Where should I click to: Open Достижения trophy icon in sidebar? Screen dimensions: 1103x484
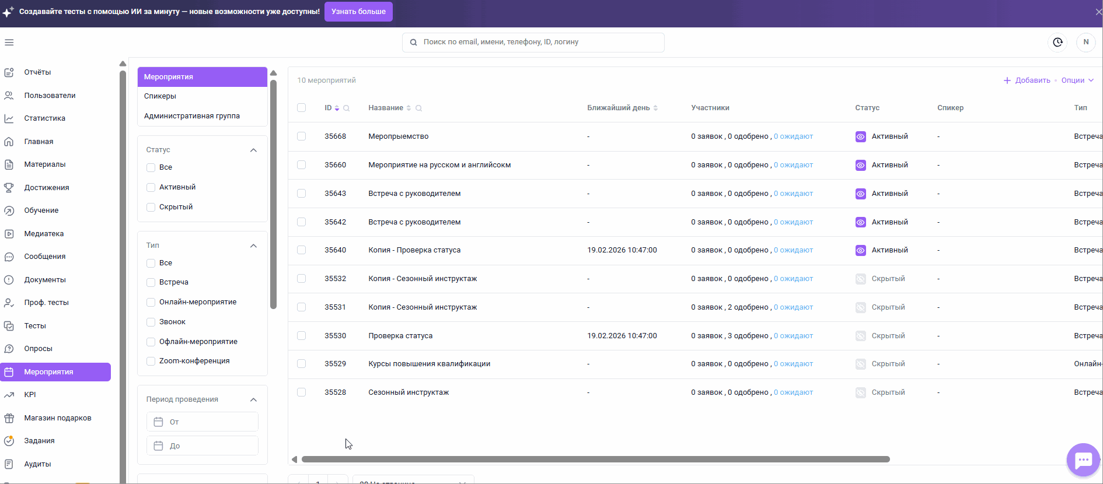click(x=9, y=187)
